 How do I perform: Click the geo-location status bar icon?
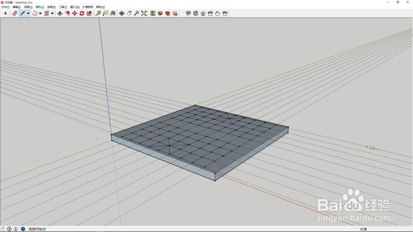(x=2, y=229)
